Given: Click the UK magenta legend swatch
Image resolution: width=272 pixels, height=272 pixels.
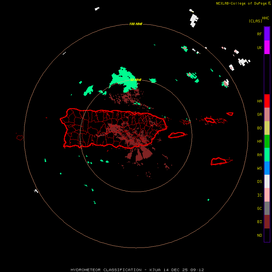Looking at the screenshot, I should [267, 47].
